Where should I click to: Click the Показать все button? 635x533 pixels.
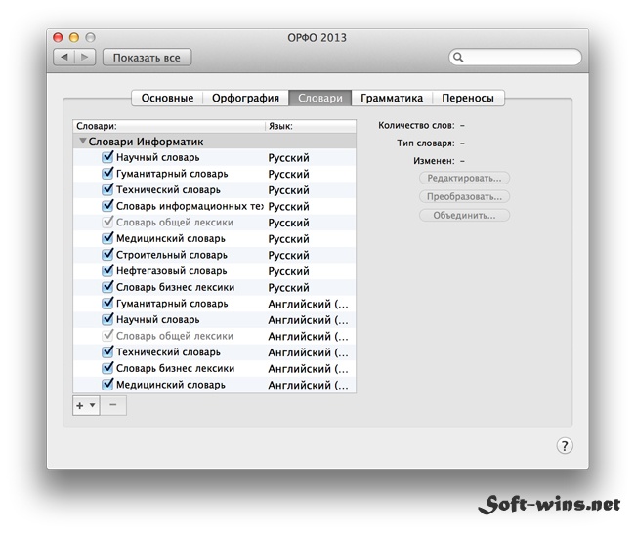pos(147,58)
